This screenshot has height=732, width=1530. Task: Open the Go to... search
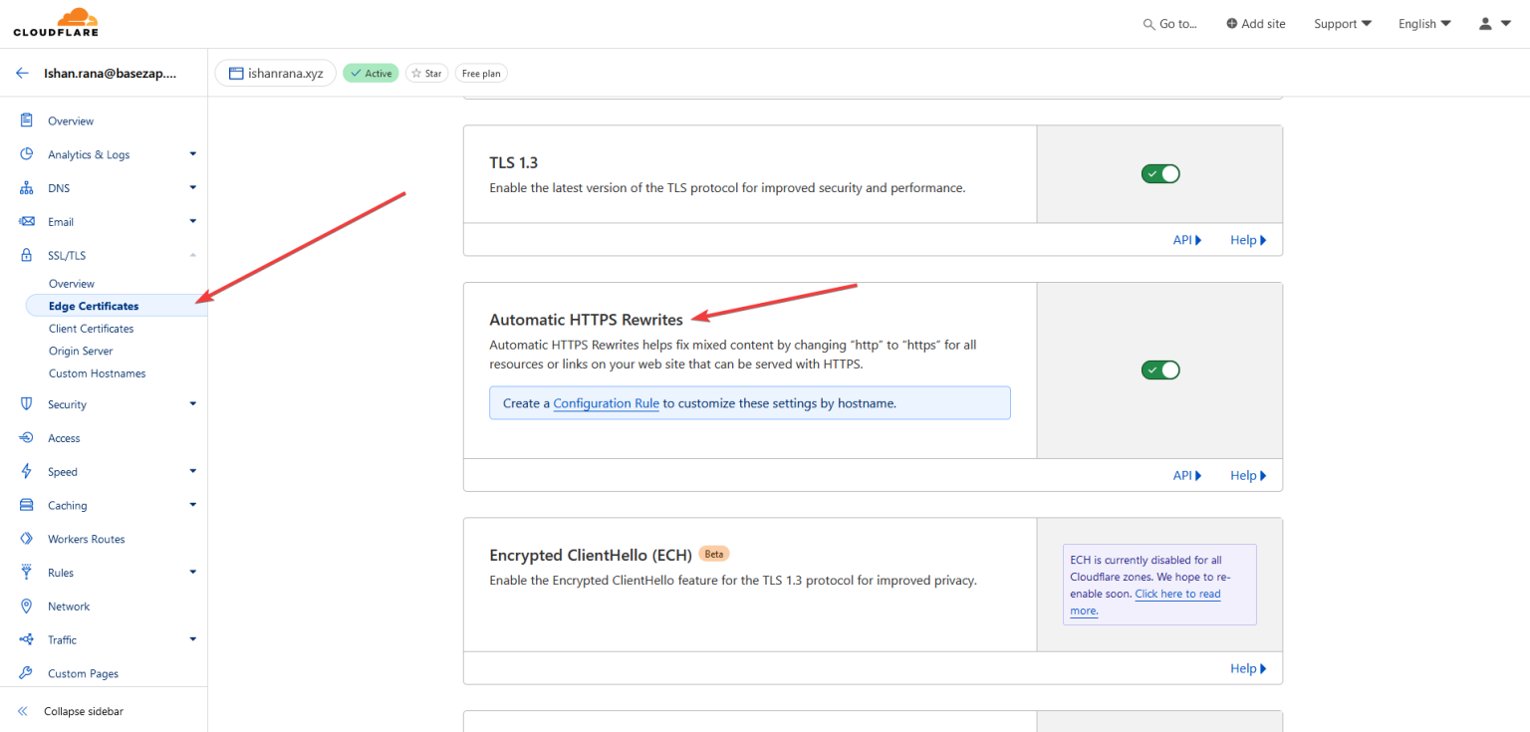point(1169,23)
